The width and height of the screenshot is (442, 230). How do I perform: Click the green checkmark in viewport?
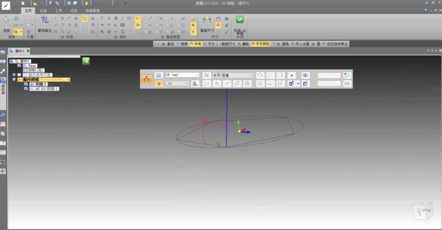(x=86, y=61)
